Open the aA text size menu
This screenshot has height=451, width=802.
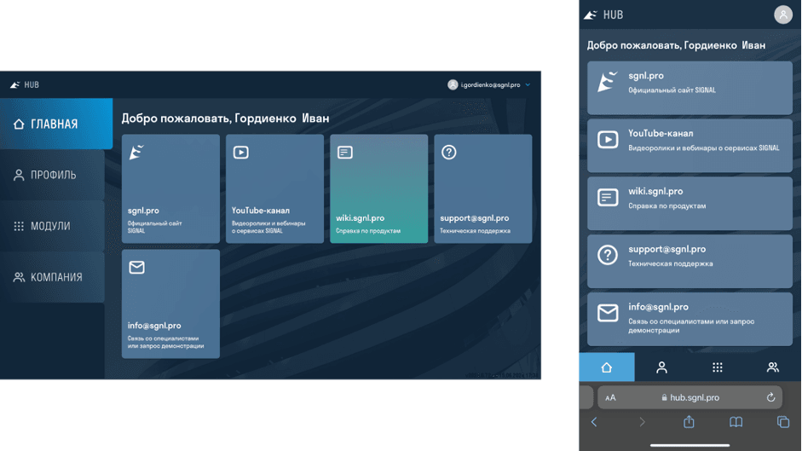(x=610, y=397)
